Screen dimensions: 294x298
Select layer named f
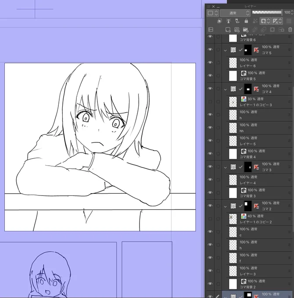click(x=259, y=258)
